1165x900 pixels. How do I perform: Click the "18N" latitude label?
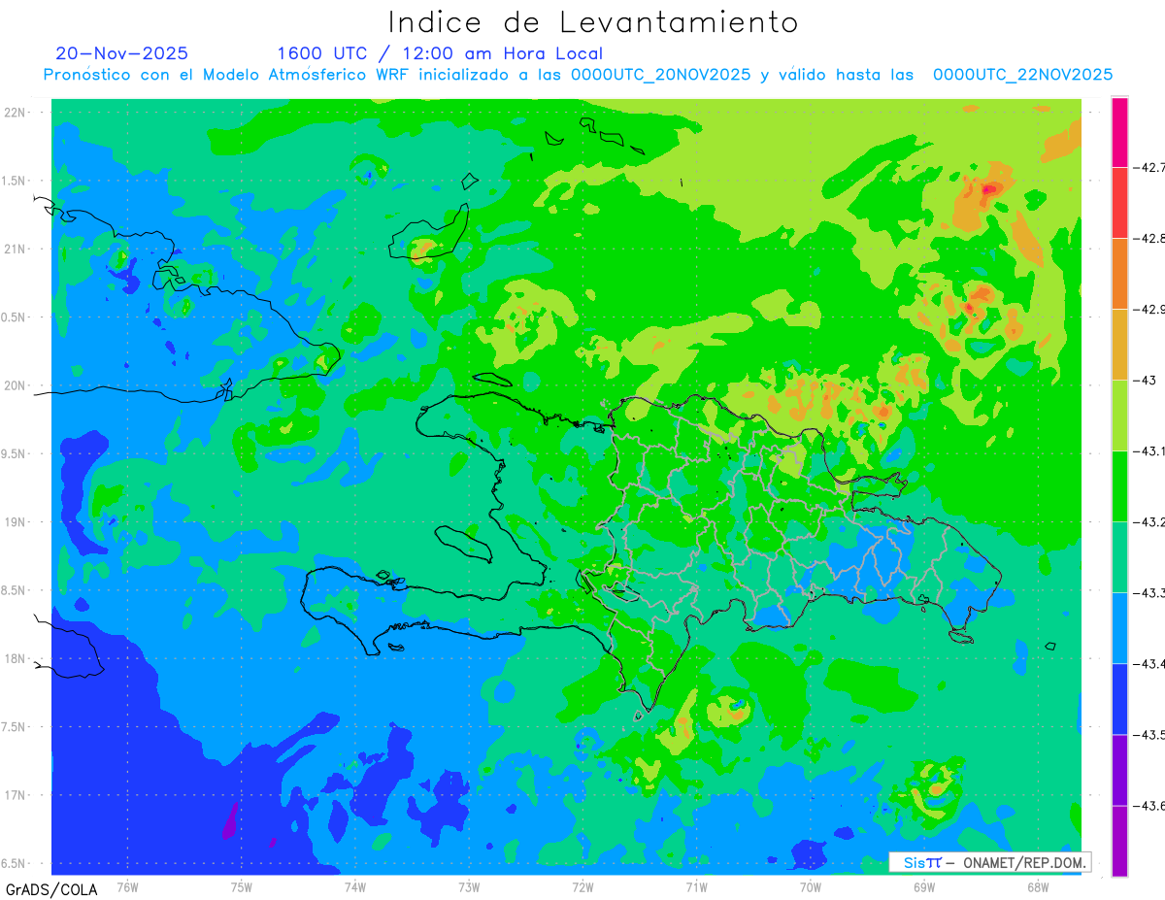click(x=16, y=658)
